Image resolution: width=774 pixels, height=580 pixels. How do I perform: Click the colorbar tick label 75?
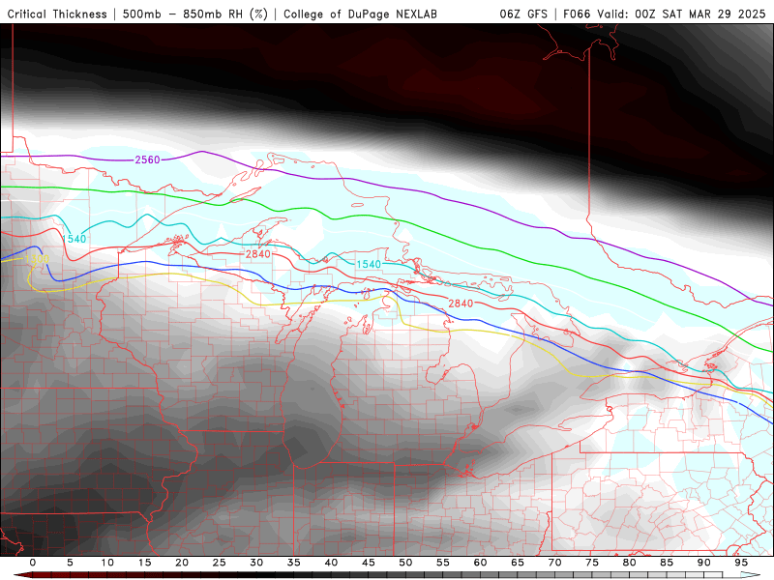(x=592, y=563)
